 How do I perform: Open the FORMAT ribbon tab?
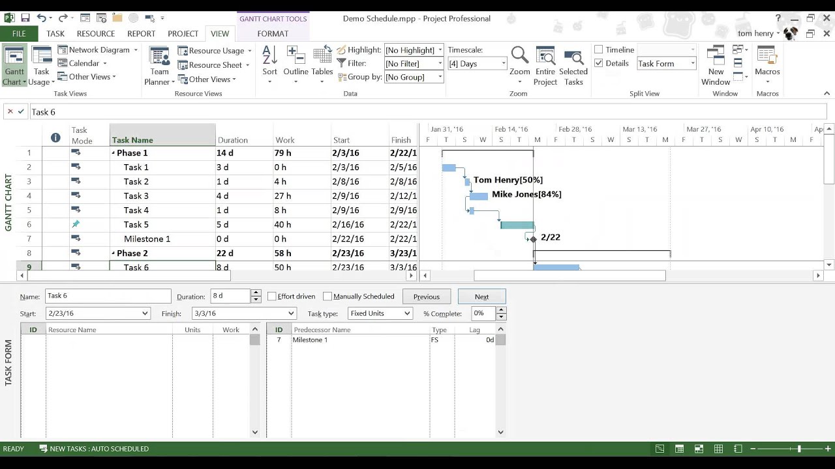(x=273, y=34)
